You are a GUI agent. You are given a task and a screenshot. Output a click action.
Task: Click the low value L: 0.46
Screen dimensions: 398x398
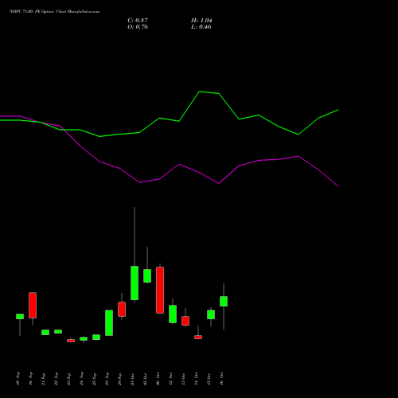pos(201,27)
